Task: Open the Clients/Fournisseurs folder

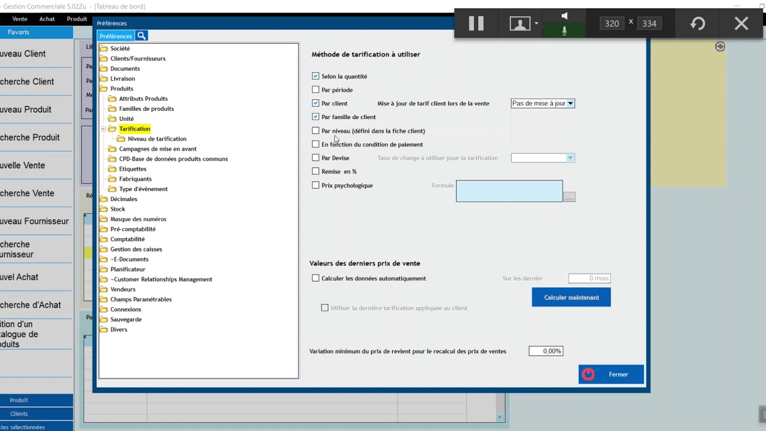Action: tap(138, 59)
